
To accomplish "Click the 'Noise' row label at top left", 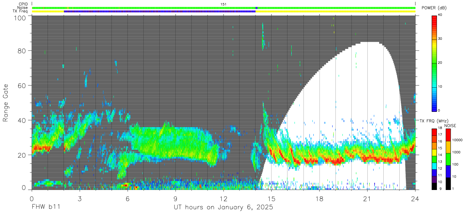I will pyautogui.click(x=22, y=8).
